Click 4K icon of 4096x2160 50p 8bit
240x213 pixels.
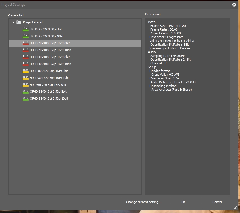point(26,29)
